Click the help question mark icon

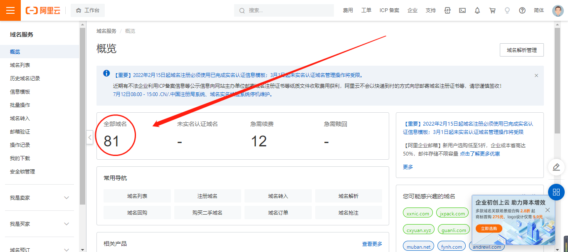click(522, 10)
